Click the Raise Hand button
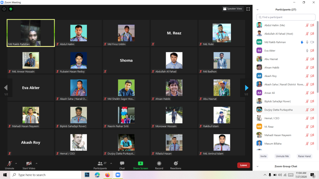Image resolution: width=319 pixels, height=179 pixels. tap(304, 156)
